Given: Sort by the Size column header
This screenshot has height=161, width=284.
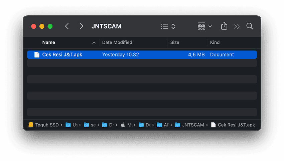Looking at the screenshot, I should 175,42.
